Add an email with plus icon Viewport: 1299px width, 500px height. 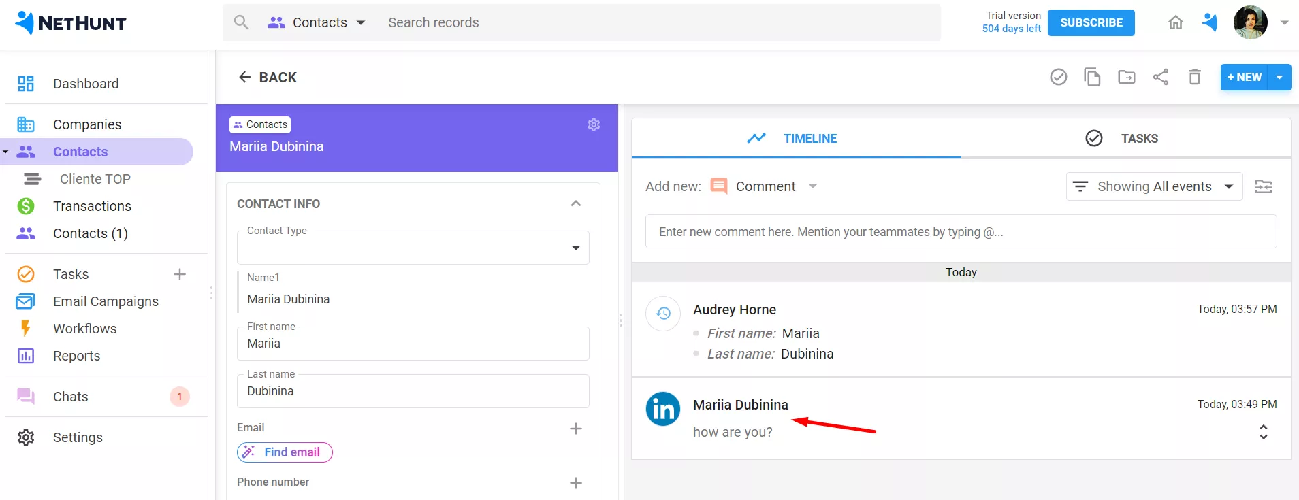tap(576, 429)
